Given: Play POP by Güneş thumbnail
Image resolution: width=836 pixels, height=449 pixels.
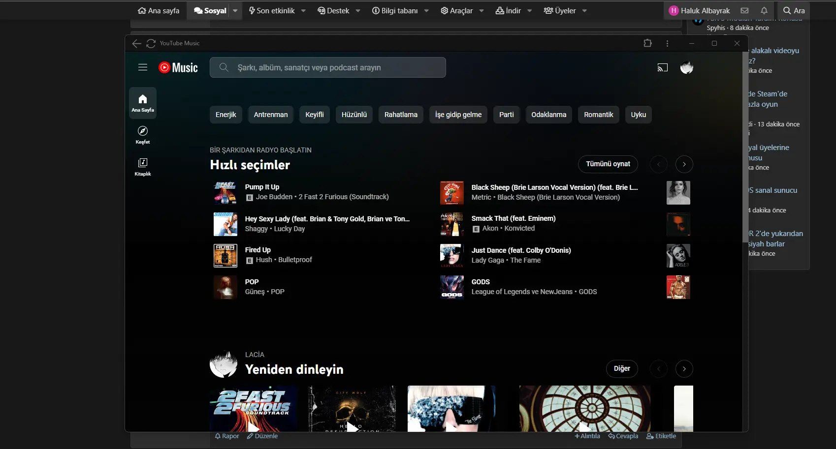Looking at the screenshot, I should pyautogui.click(x=225, y=287).
